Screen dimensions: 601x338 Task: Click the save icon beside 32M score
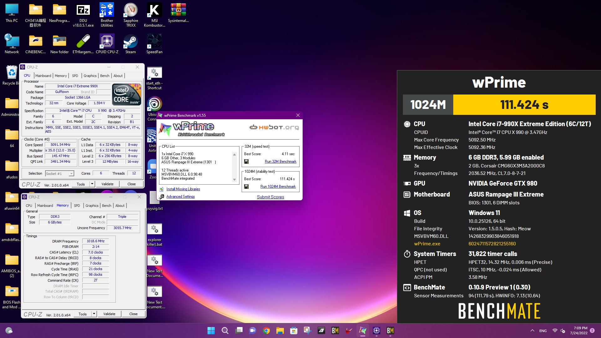(x=246, y=161)
